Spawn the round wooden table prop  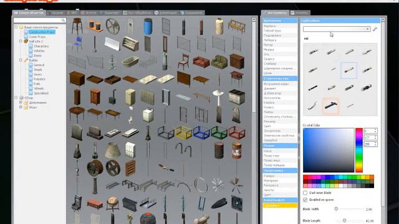[77, 114]
